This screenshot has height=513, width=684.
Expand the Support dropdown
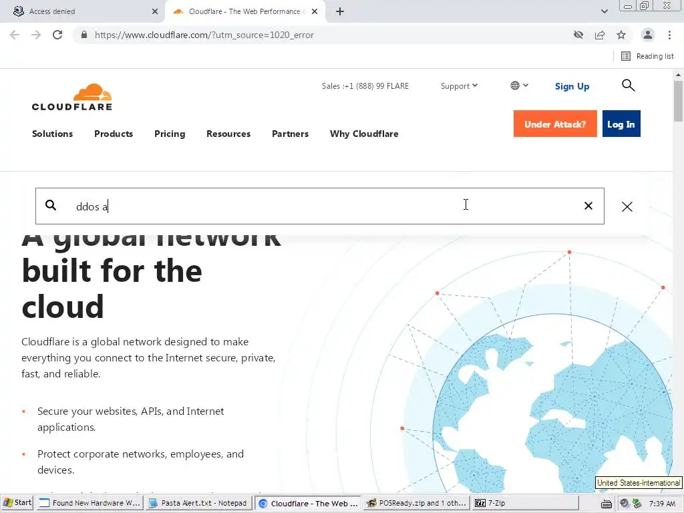[459, 86]
